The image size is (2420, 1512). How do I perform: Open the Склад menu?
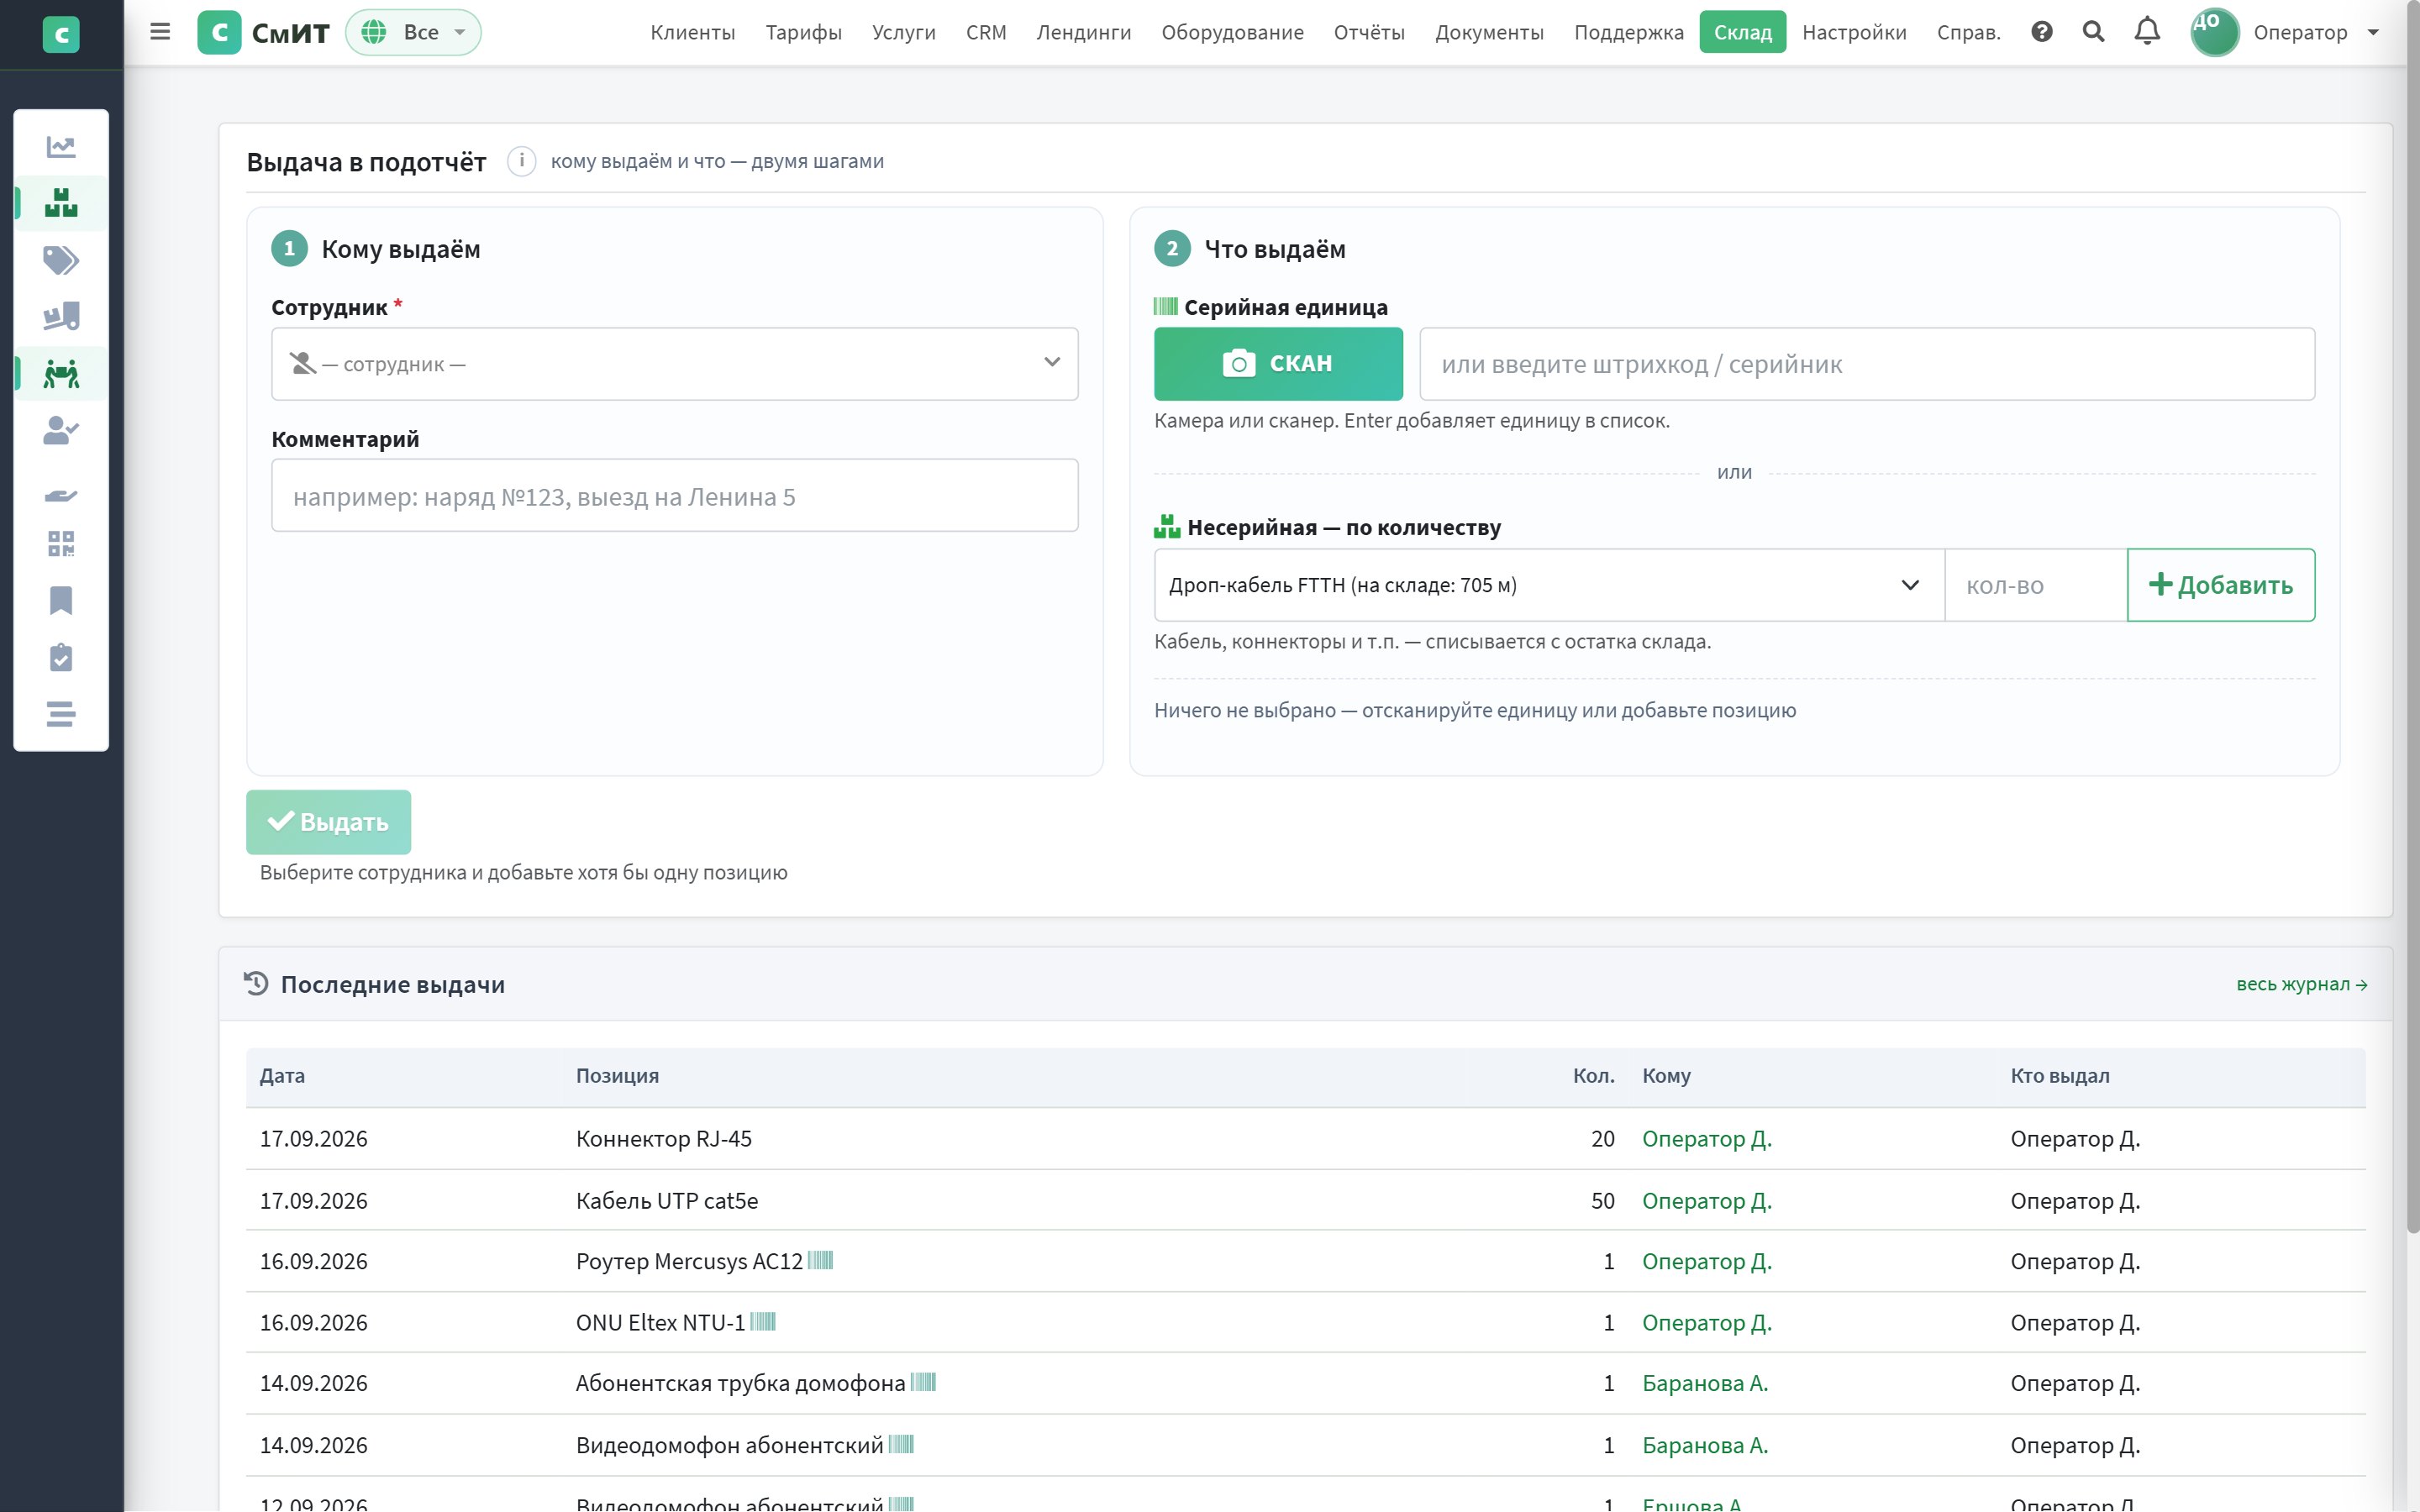click(x=1742, y=32)
